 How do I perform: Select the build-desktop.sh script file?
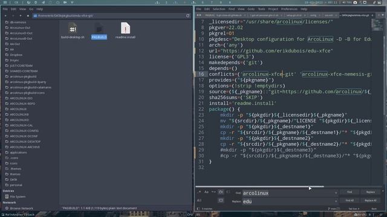coord(73,30)
